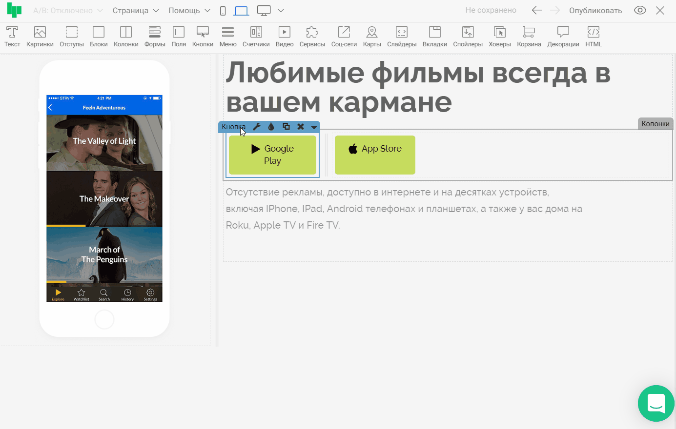676x429 pixels.
Task: Expand the A/B Отключено dropdown
Action: 68,11
